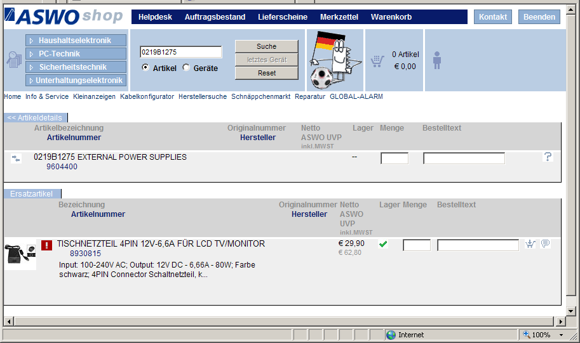Click Bestelltext field for 0219B1275 row
The width and height of the screenshot is (580, 343).
pyautogui.click(x=464, y=159)
